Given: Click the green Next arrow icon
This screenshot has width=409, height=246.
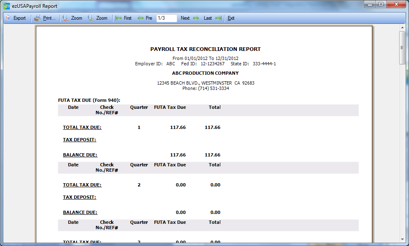Looking at the screenshot, I should click(x=196, y=18).
